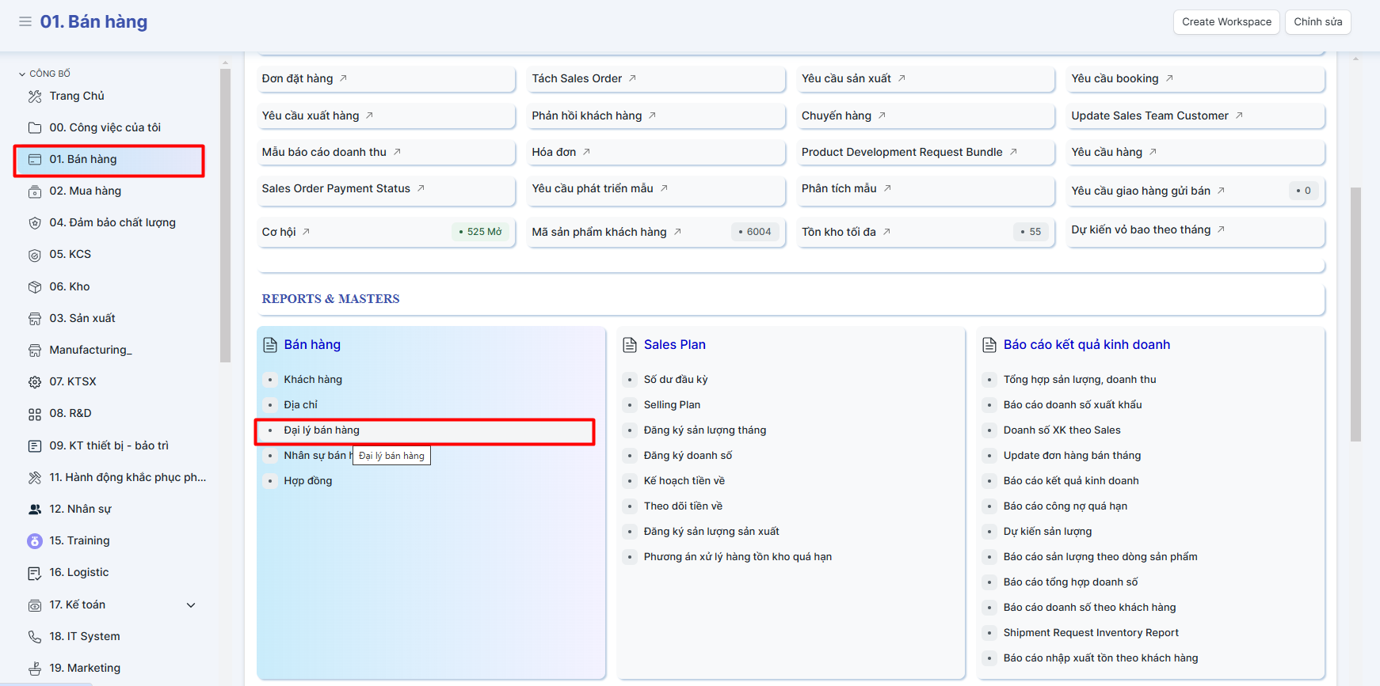The image size is (1380, 686).
Task: Open the Đơn đặt hàng shortcut
Action: click(298, 78)
